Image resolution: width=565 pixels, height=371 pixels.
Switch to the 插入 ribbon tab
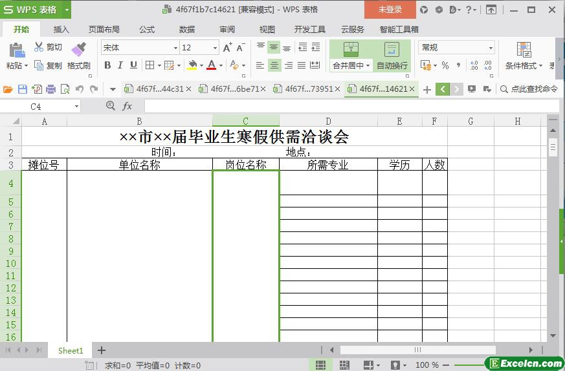pyautogui.click(x=61, y=30)
